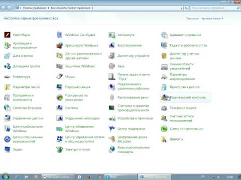The height and width of the screenshot is (180, 241).
Task: Open the Свойства браузера icon
Action: [x=7, y=108]
